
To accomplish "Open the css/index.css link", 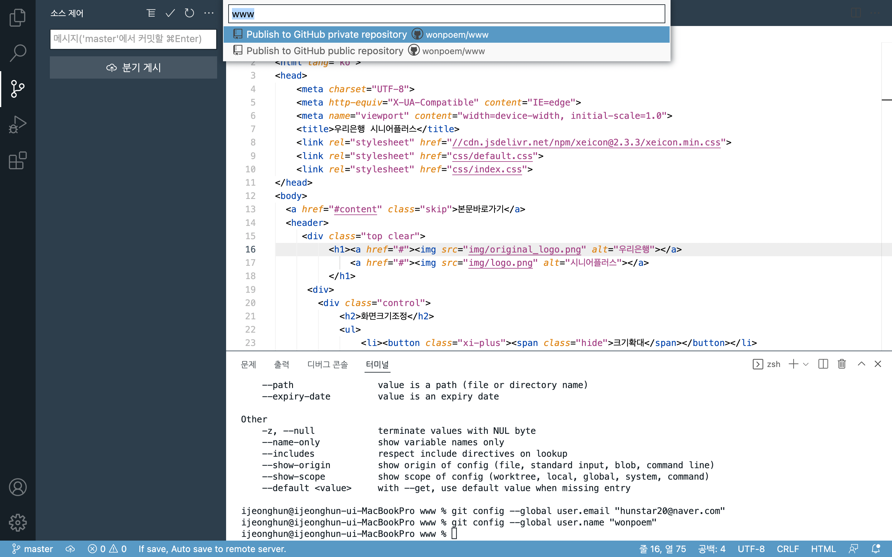I will point(487,170).
